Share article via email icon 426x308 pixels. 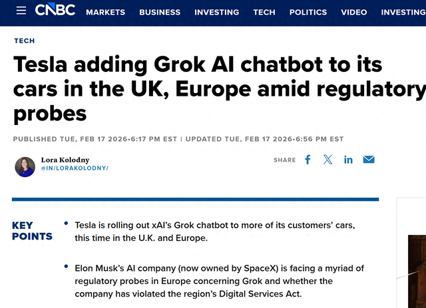pyautogui.click(x=369, y=160)
